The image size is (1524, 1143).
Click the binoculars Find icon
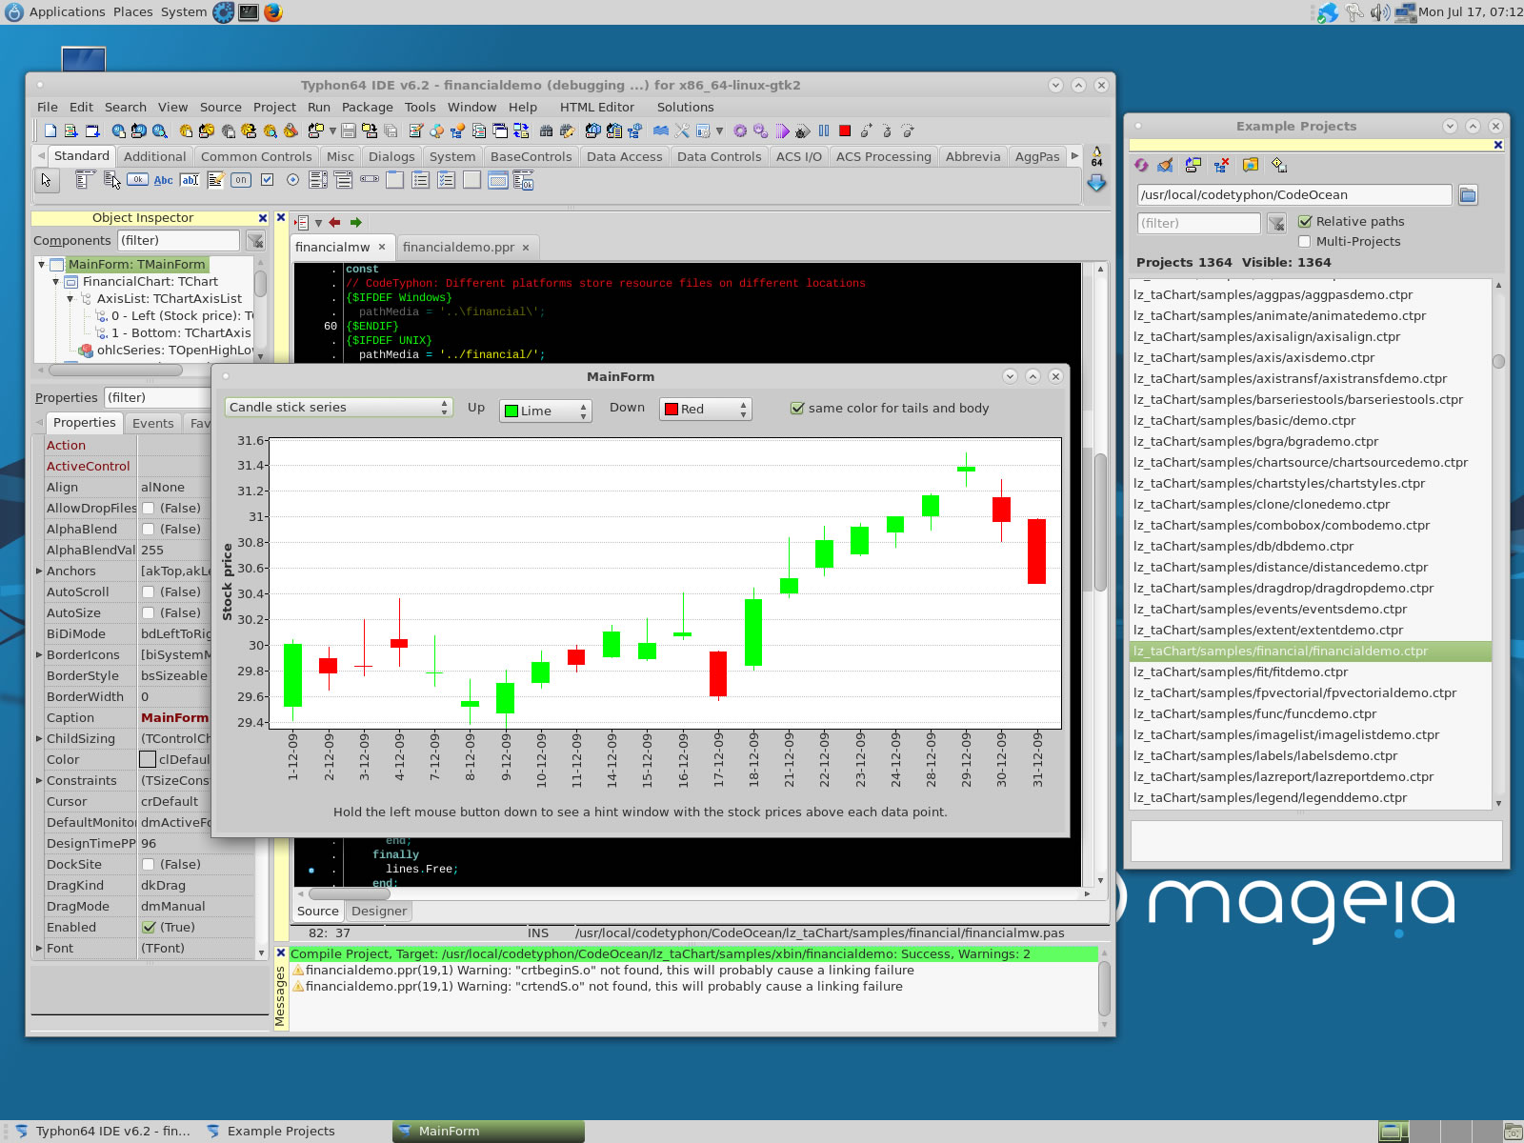point(546,130)
